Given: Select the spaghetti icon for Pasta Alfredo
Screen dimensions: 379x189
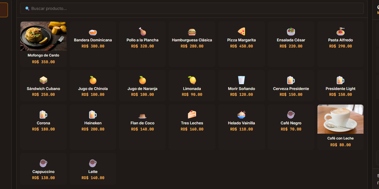Looking at the screenshot, I should click(x=340, y=31).
